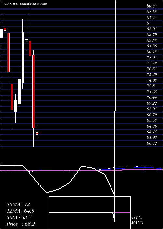Click the 65.58 price axis label
163x229 pixels.
click(152, 120)
